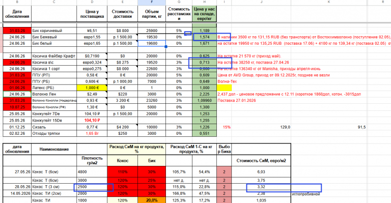The width and height of the screenshot is (391, 203).
Task: Select the 'Конжугейт 7De' cell
Action: click(x=54, y=113)
